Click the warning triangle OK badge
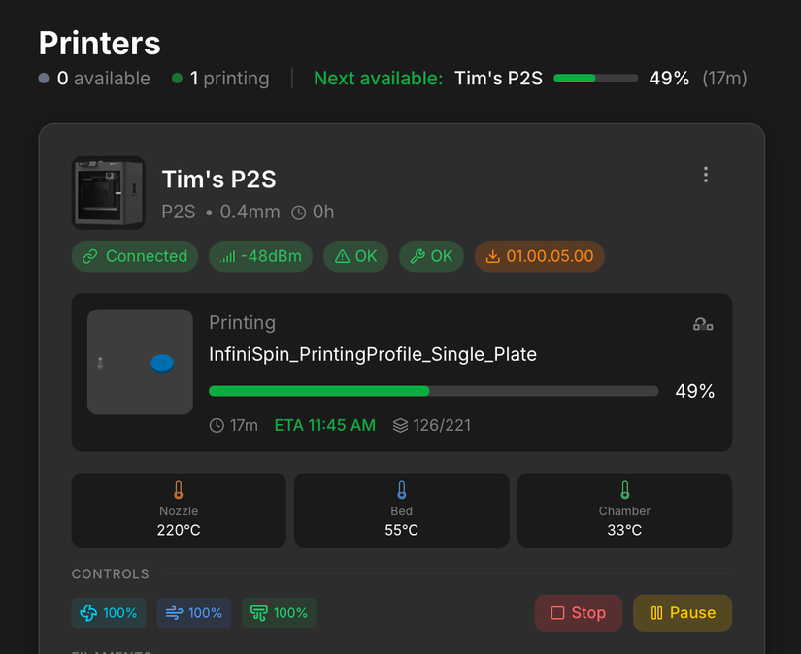This screenshot has width=801, height=654. point(355,256)
